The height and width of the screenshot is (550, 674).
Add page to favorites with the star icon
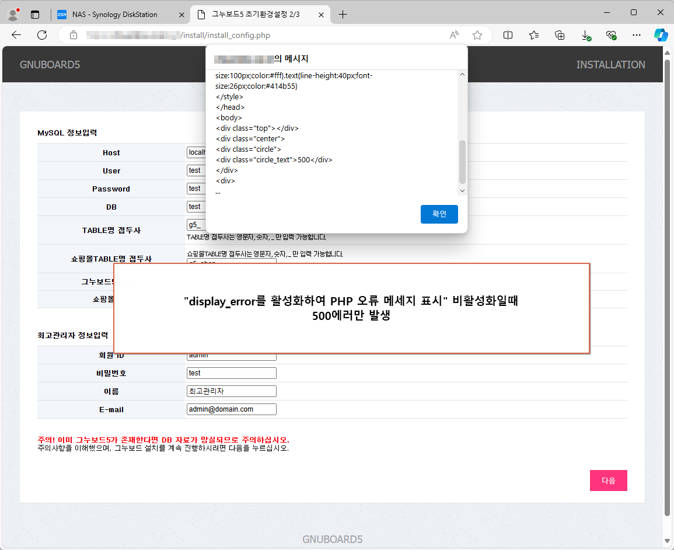(477, 35)
